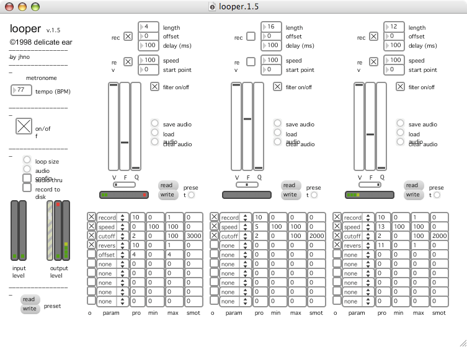The width and height of the screenshot is (467, 347).
Task: Click the tempo BPM number box
Action: coord(21,90)
